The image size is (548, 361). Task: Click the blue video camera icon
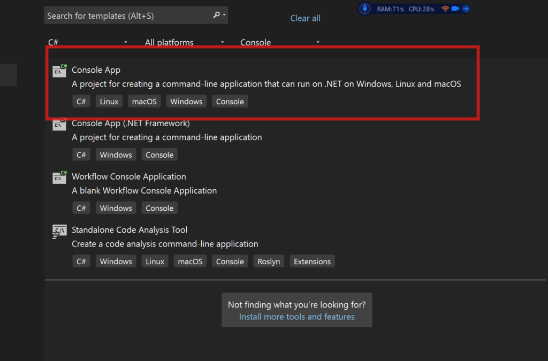coord(455,9)
